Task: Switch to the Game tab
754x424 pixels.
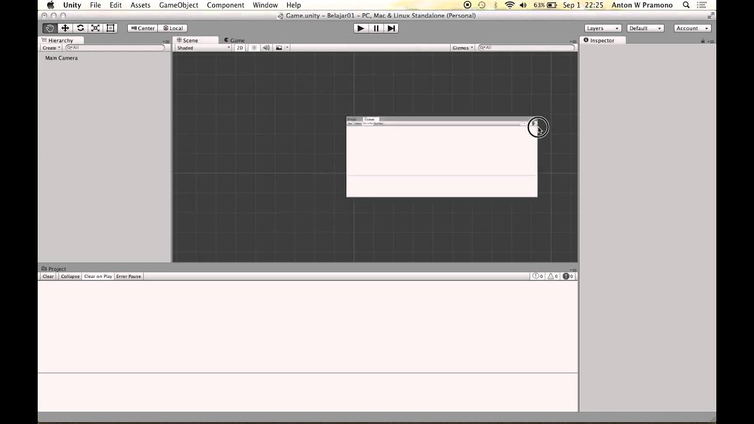Action: (x=234, y=41)
